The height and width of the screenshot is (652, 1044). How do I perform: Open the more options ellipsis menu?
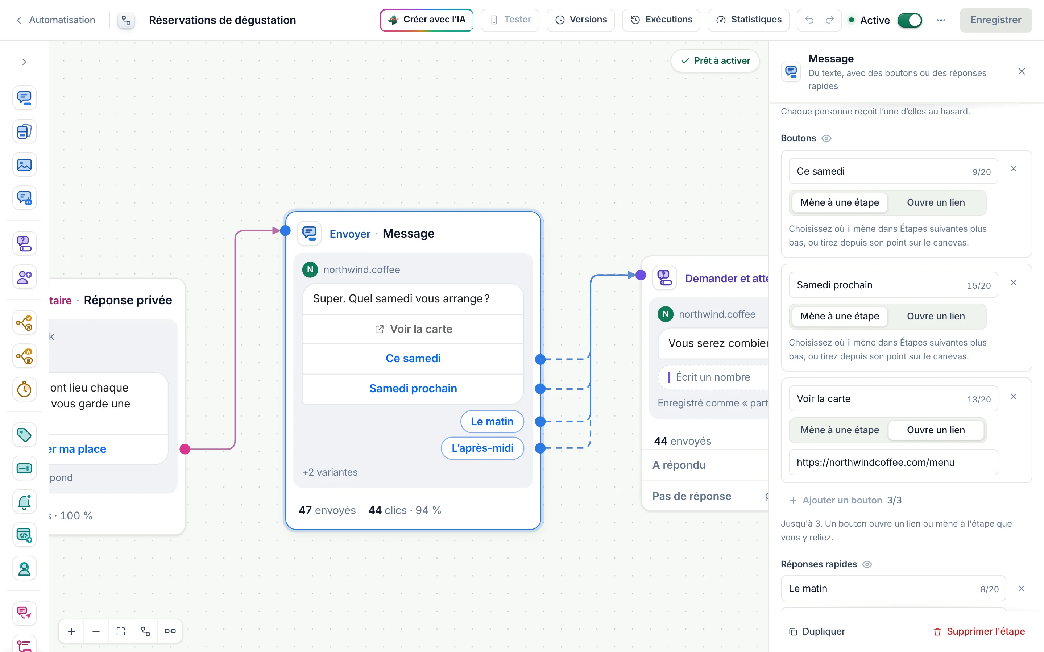pyautogui.click(x=941, y=20)
